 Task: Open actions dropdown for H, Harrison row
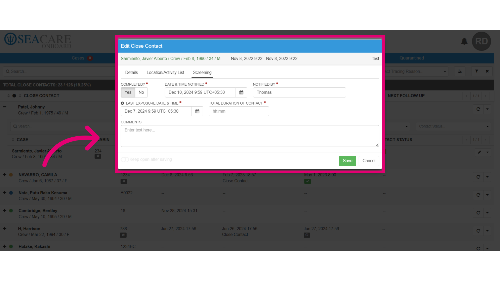[x=487, y=231]
